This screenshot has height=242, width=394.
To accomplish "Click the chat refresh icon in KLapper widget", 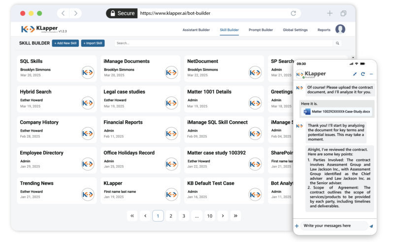I will (363, 74).
